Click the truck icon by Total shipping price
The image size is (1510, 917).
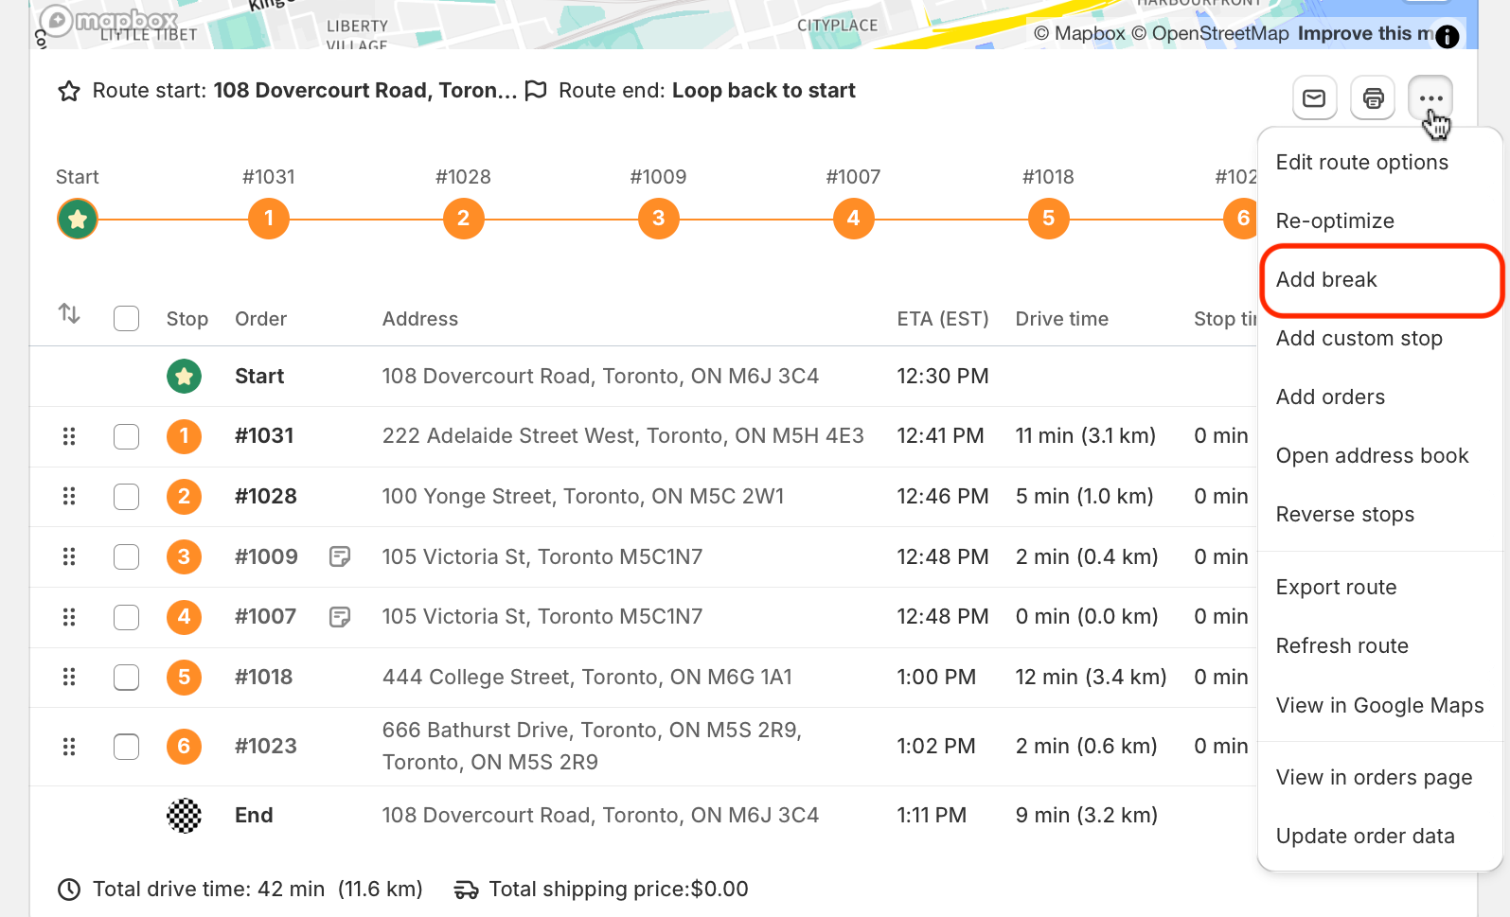coord(466,890)
